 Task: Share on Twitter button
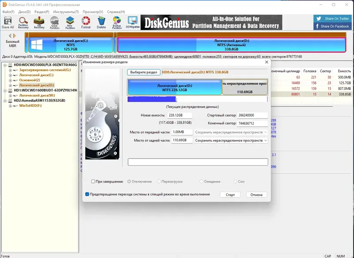(x=333, y=19)
